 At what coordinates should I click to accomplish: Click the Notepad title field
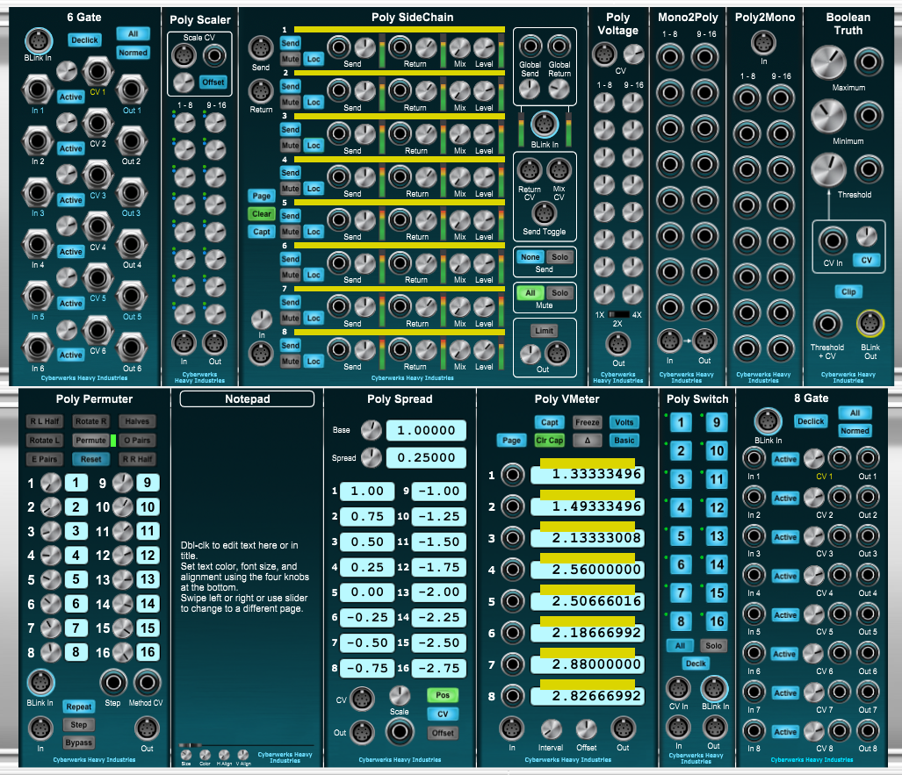click(248, 399)
